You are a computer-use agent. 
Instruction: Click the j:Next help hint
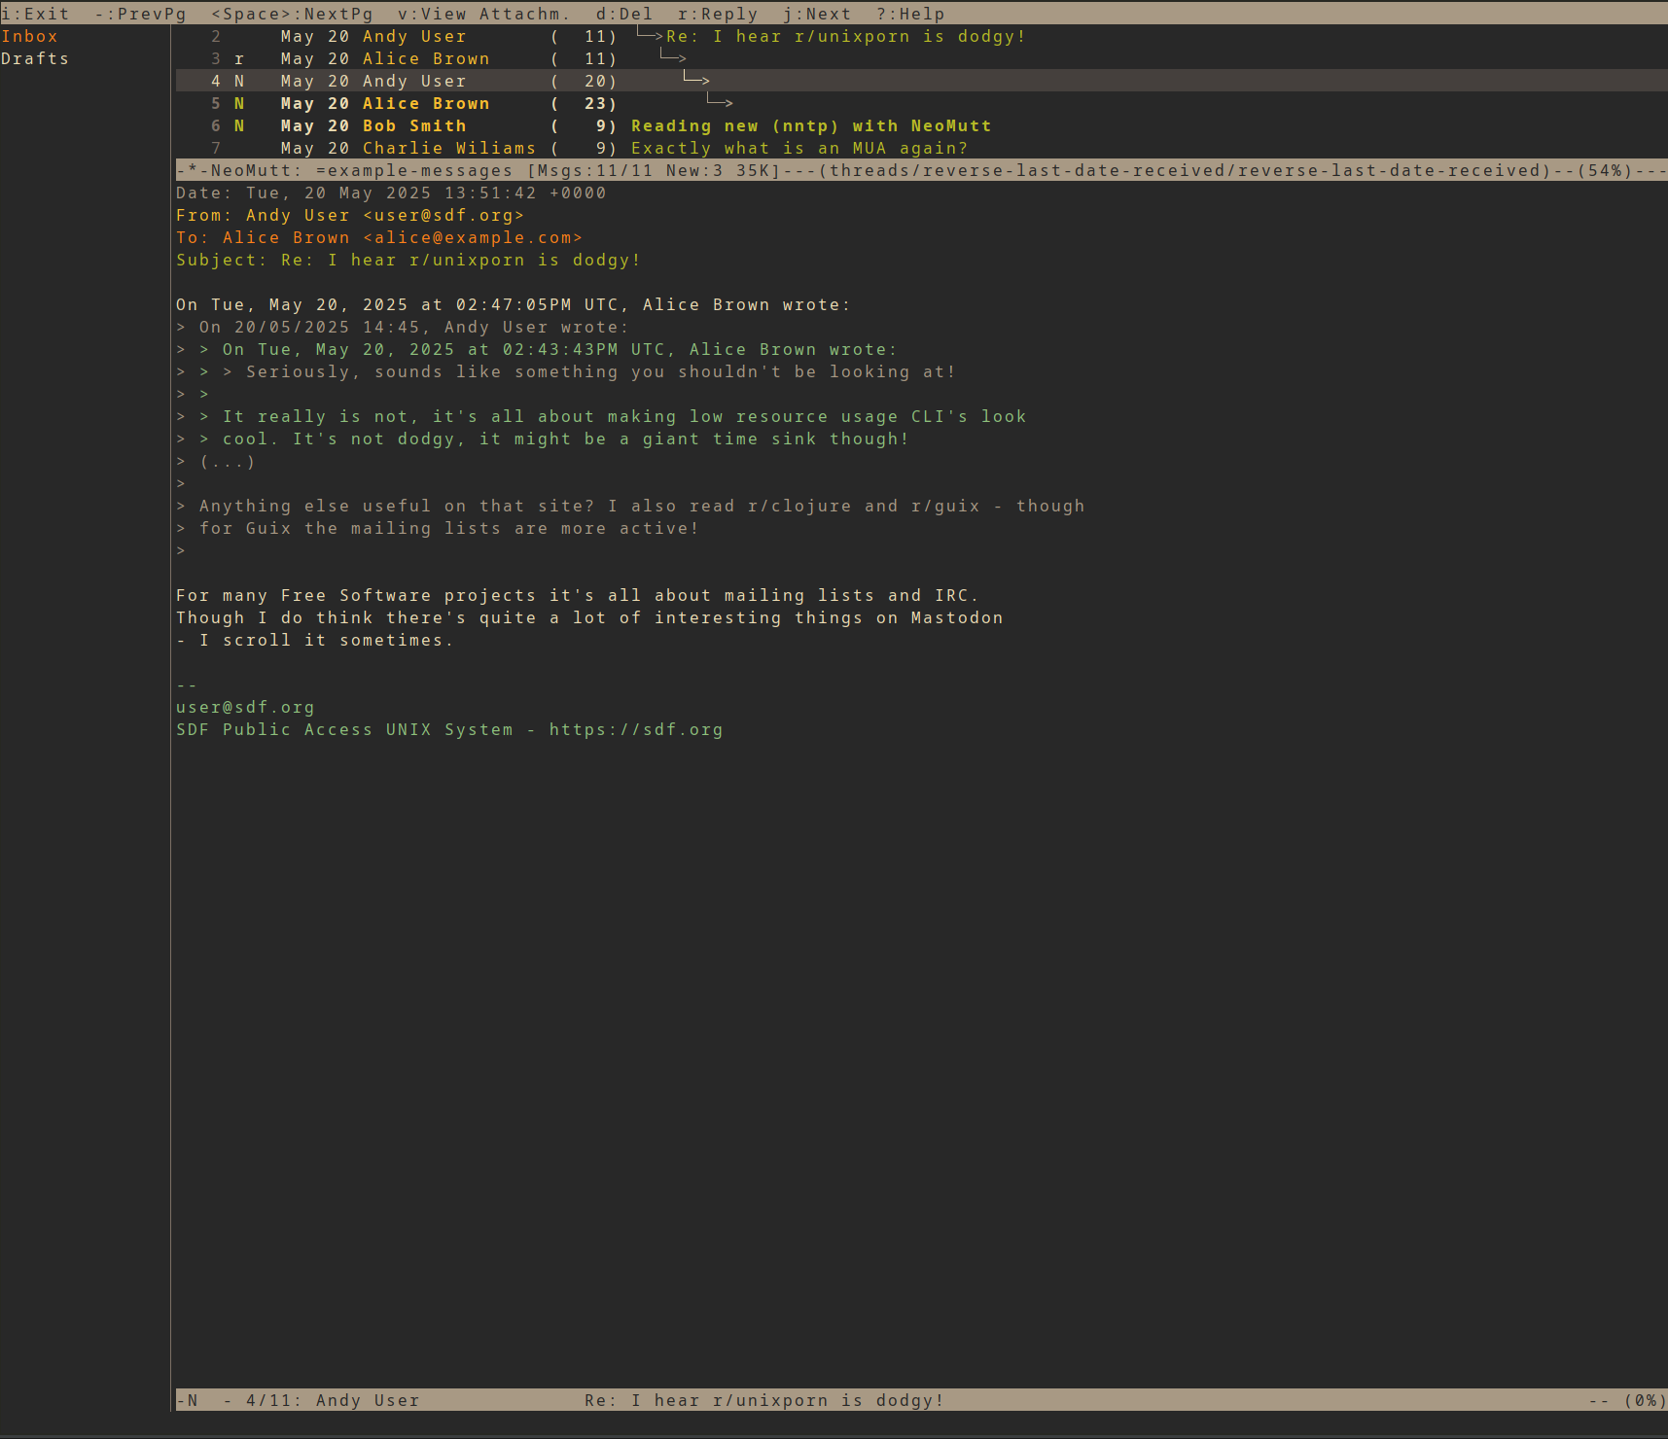pos(817,14)
